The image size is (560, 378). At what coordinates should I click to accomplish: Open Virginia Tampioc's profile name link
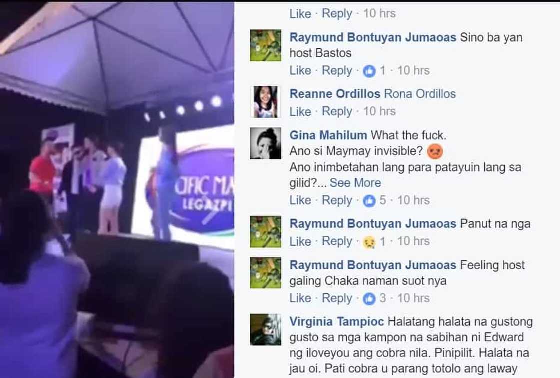pyautogui.click(x=337, y=321)
